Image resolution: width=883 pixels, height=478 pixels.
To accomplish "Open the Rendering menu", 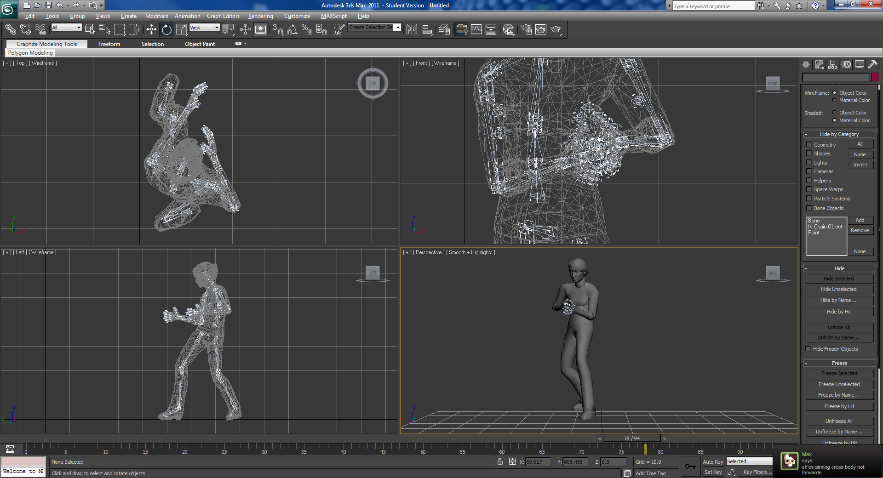I will tap(260, 16).
